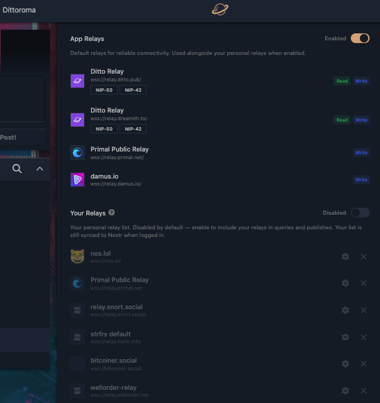Open settings gear for wellorder-relay
This screenshot has width=380, height=403.
(345, 390)
